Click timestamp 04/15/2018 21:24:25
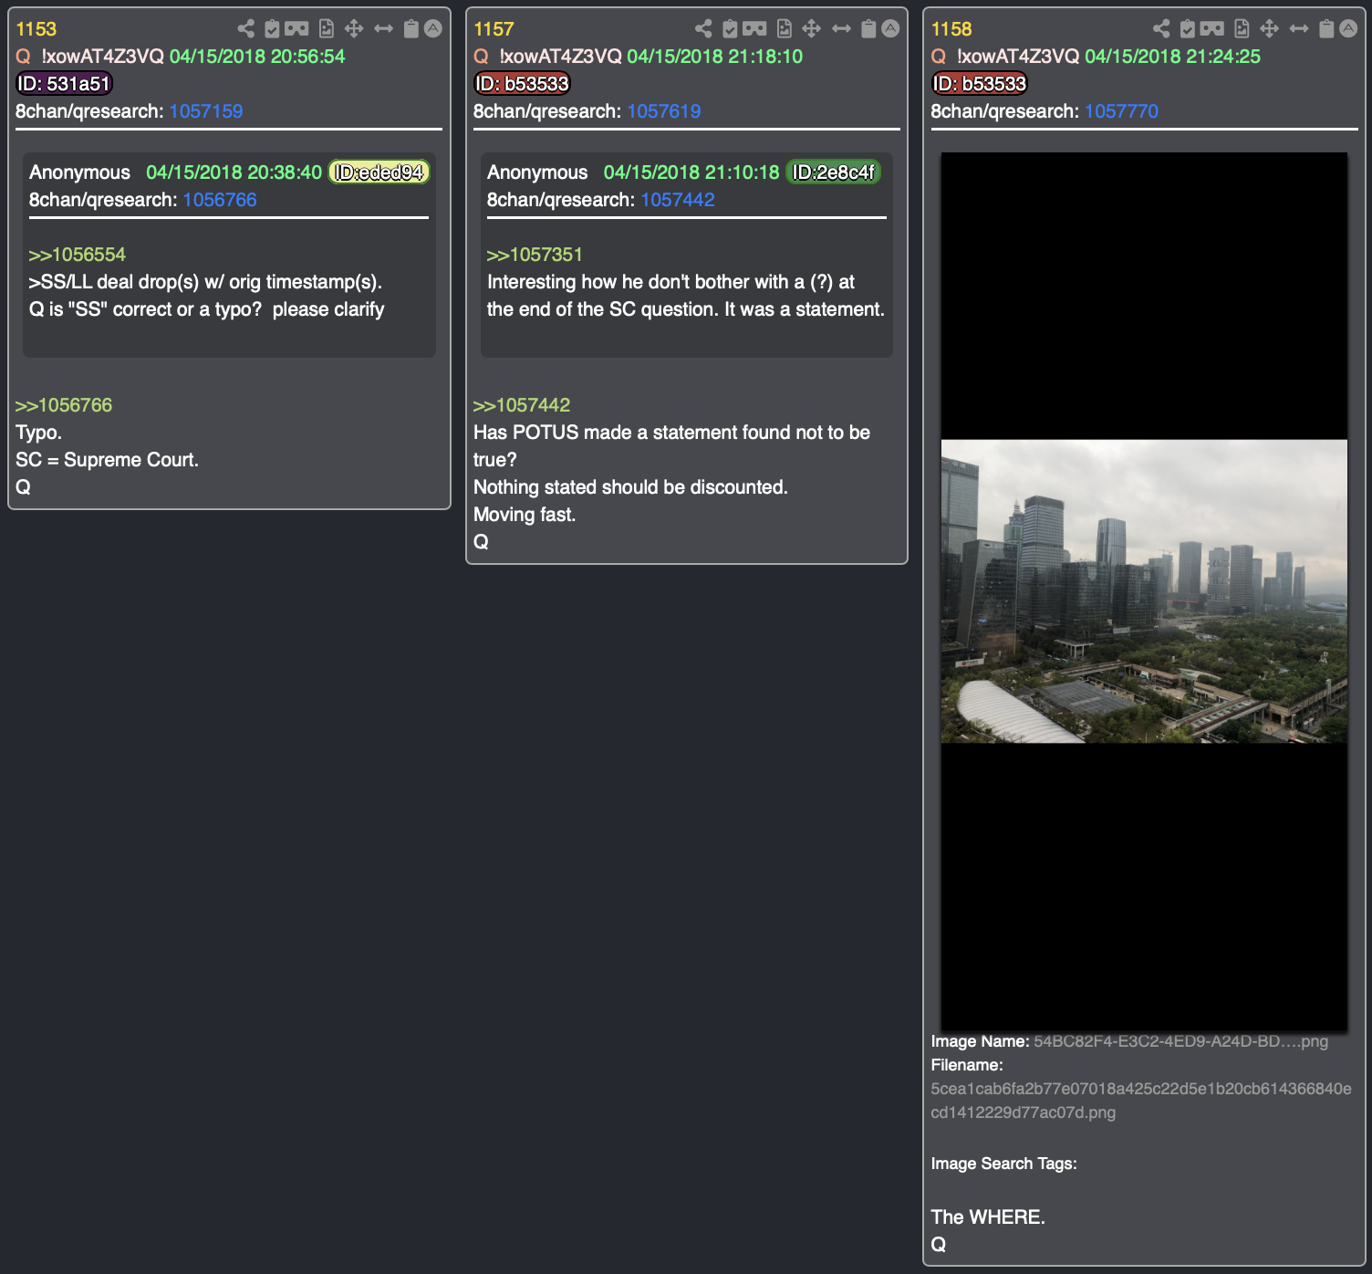The image size is (1372, 1274). [x=1172, y=57]
